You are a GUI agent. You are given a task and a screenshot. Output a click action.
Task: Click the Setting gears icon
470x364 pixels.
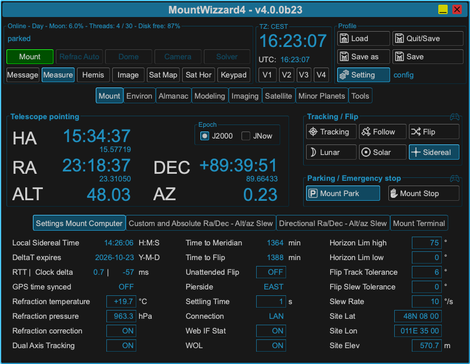tap(344, 75)
